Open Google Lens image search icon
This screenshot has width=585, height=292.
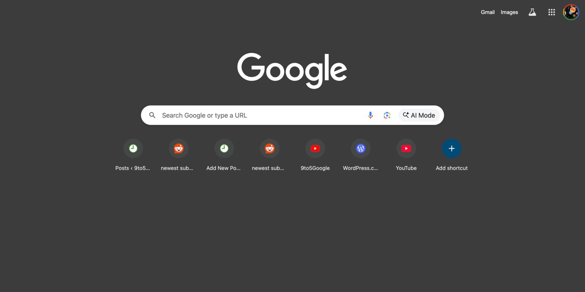[x=387, y=115]
